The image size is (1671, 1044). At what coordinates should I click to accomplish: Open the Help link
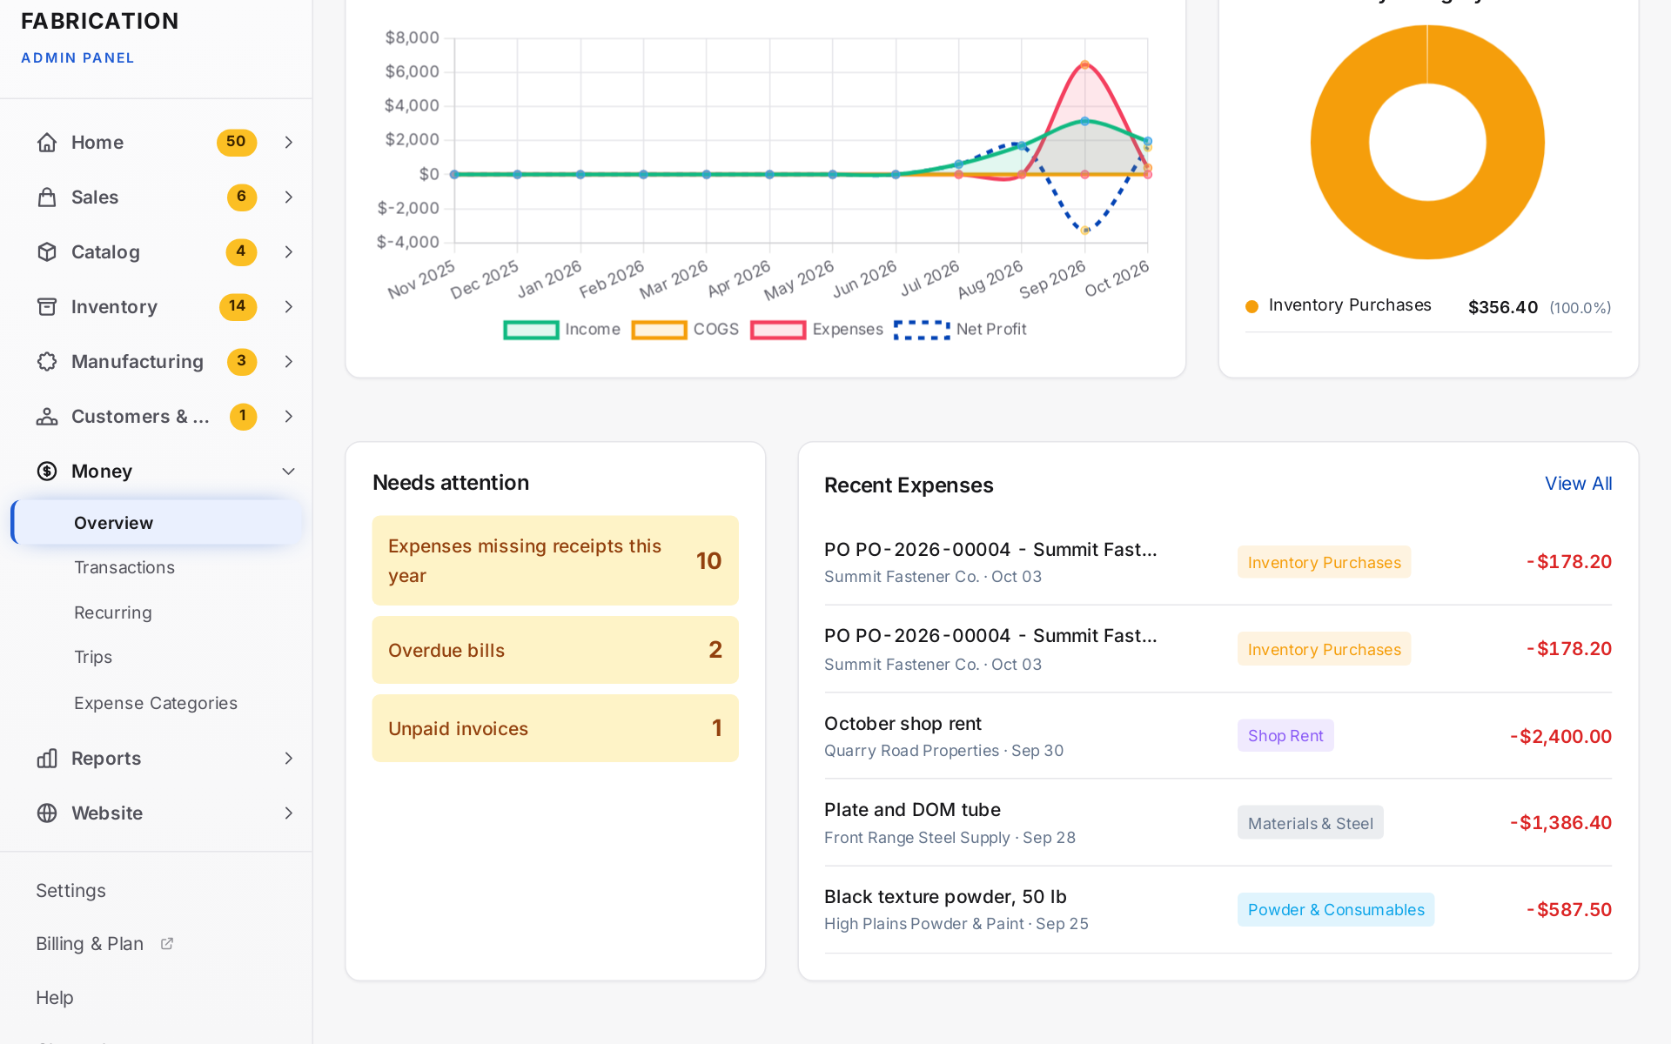(x=54, y=997)
